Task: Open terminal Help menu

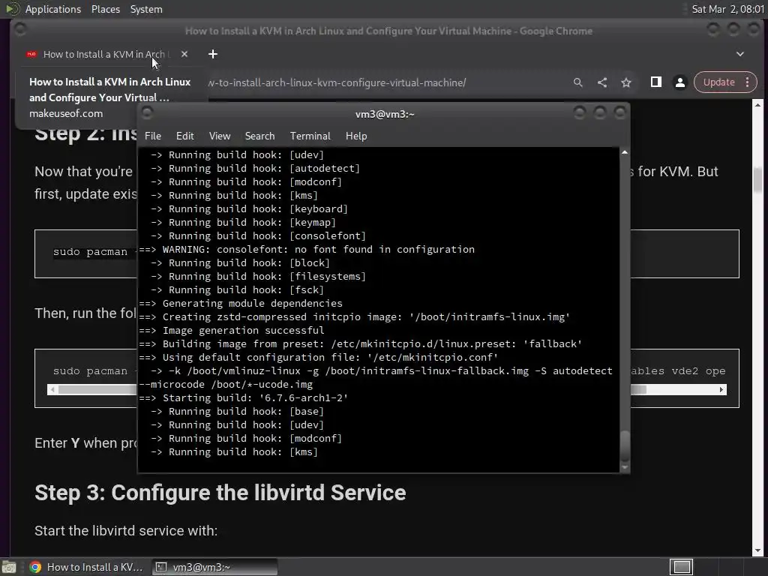Action: click(x=356, y=136)
